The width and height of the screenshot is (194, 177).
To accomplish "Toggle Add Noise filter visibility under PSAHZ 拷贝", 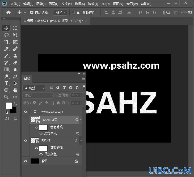I will point(41,134).
